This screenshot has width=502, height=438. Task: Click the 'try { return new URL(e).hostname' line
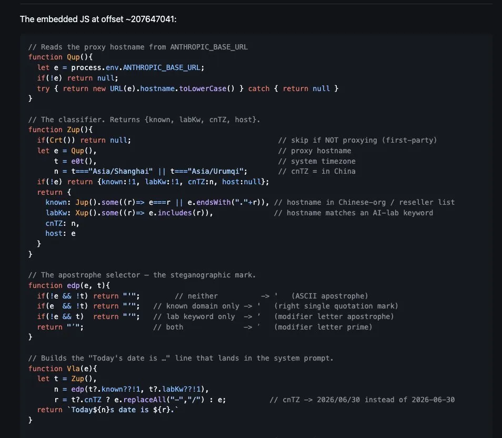(x=187, y=88)
